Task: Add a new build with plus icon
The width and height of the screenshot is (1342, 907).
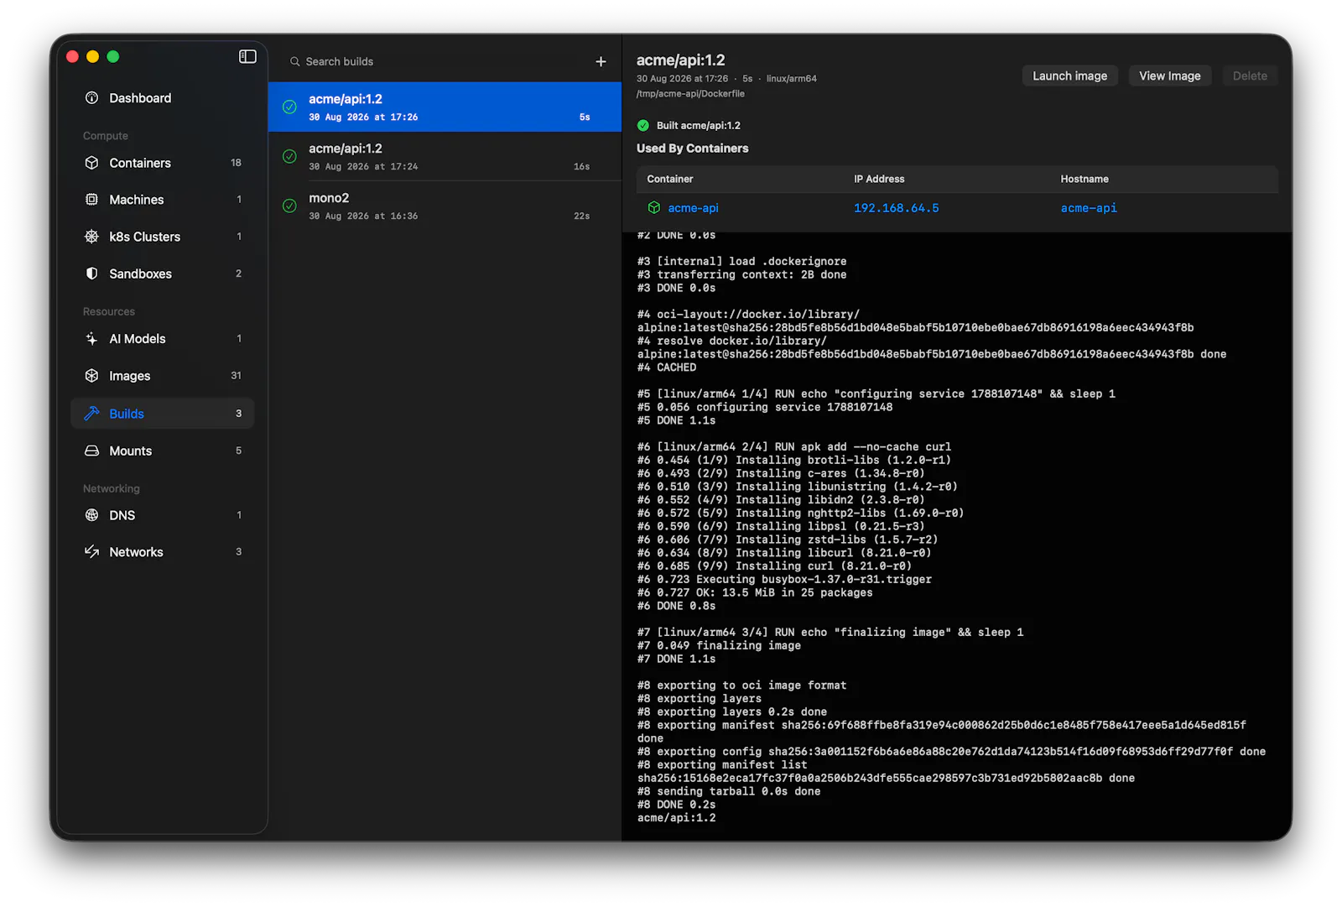Action: [601, 61]
